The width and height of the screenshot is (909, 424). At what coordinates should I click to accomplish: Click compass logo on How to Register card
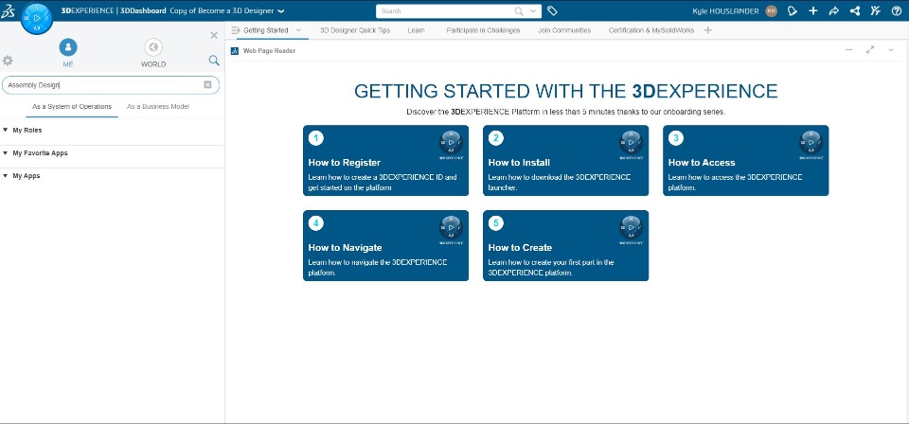[451, 144]
